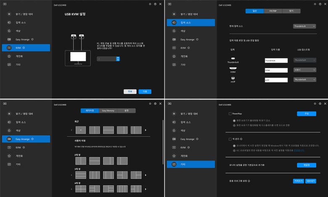Screen dimensions: 328x197
Task: Show more 3-window layouts with right arrow
Action: pos(145,175)
